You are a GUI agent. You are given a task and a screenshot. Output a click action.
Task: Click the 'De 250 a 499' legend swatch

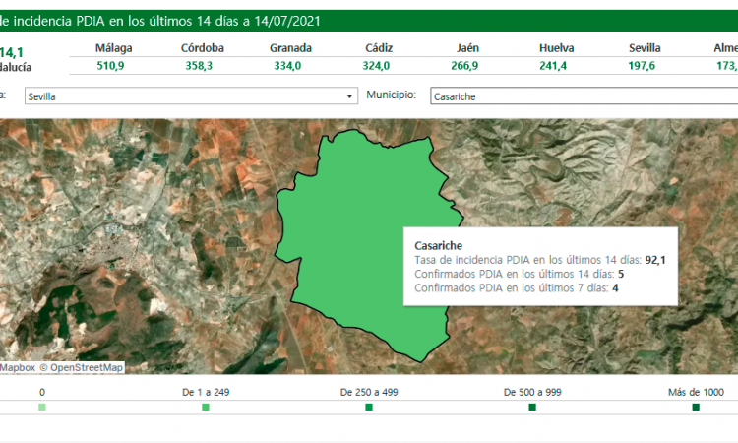tap(369, 407)
